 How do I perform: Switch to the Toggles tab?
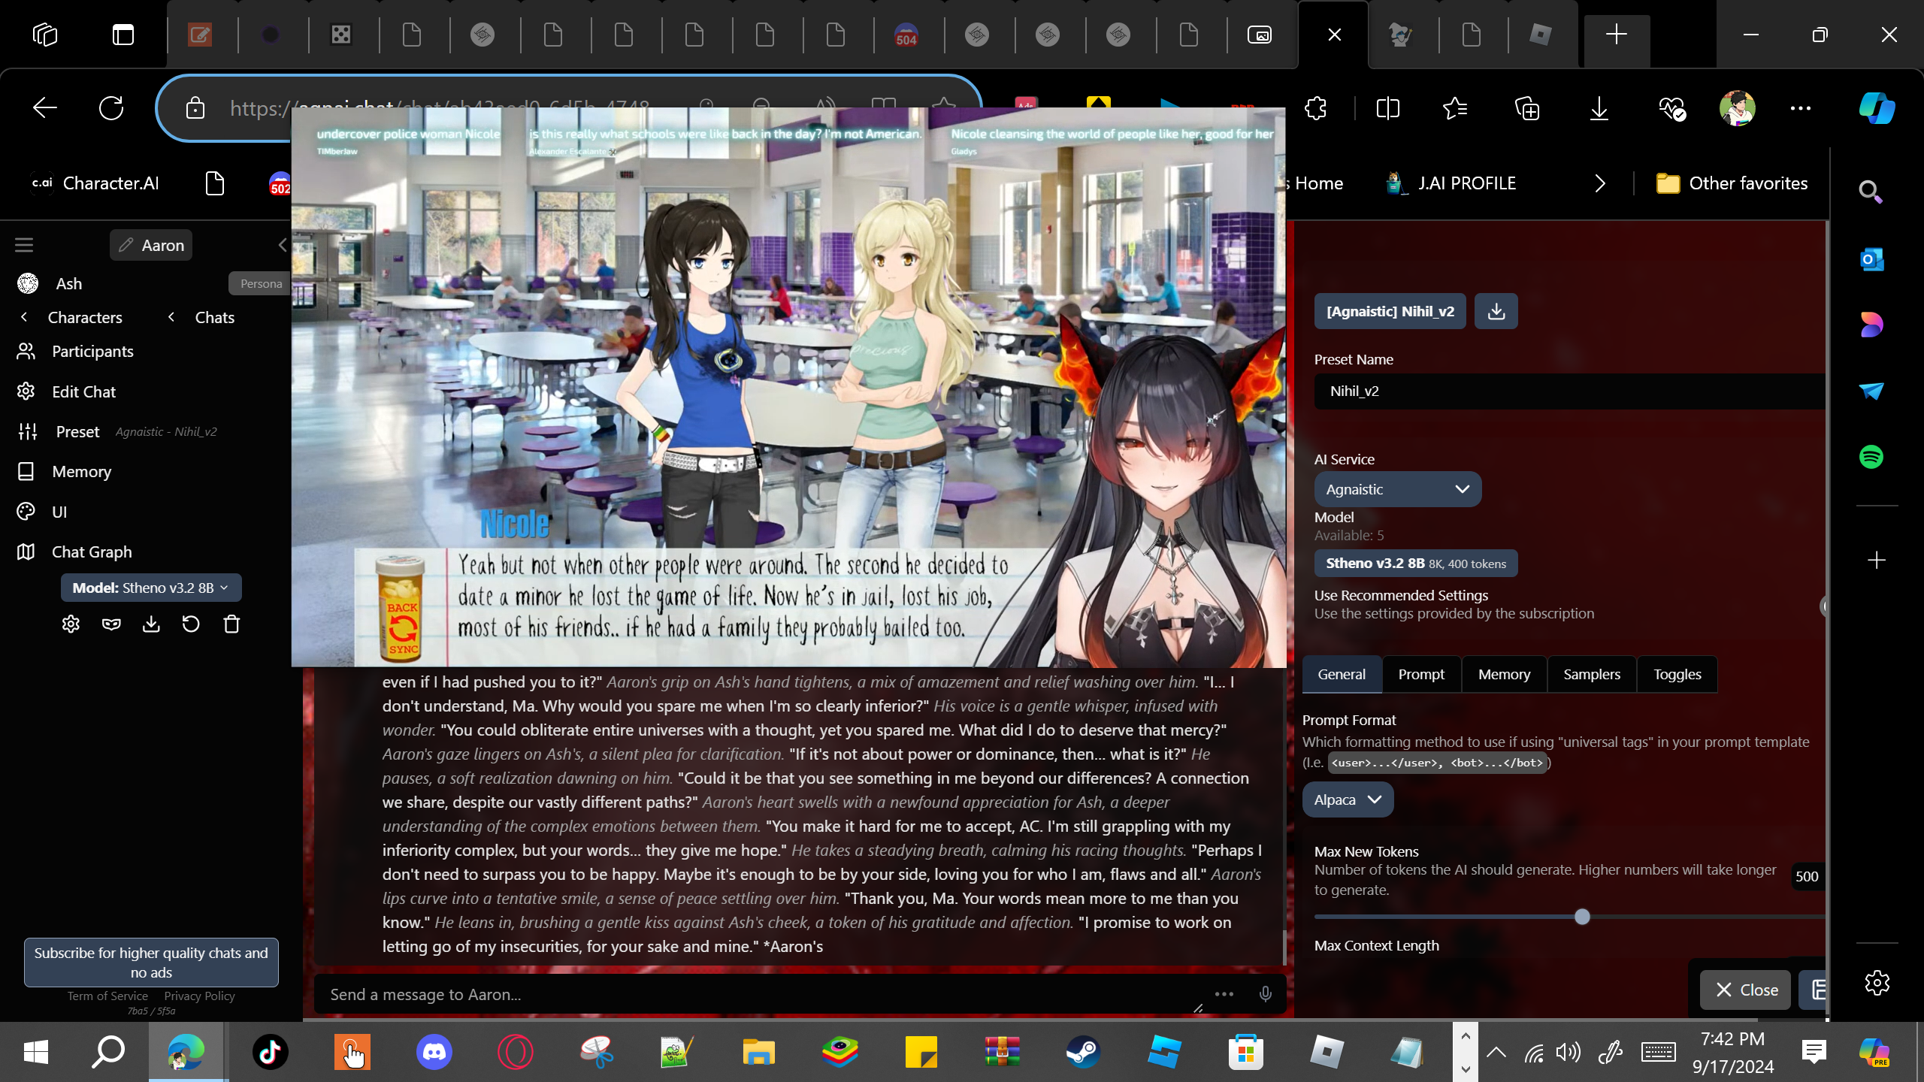pyautogui.click(x=1677, y=674)
